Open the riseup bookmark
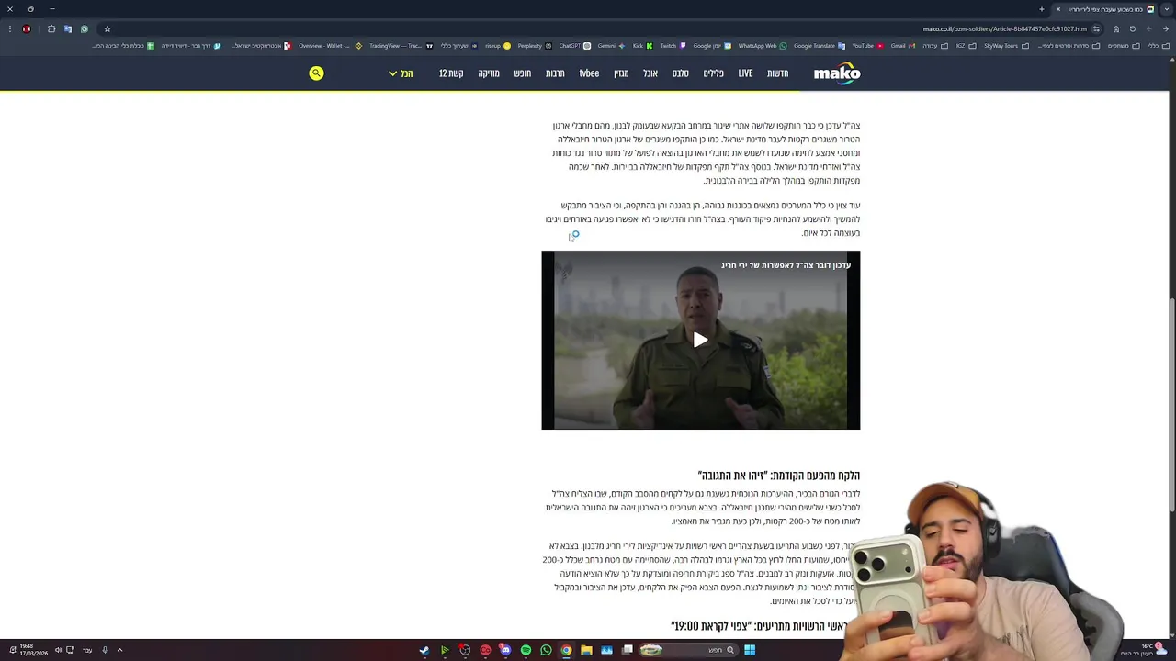The image size is (1176, 661). tap(497, 45)
